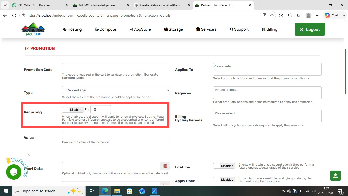This screenshot has height=196, width=348.
Task: Switch to the WhatsApp Business tab
Action: pyautogui.click(x=40, y=5)
